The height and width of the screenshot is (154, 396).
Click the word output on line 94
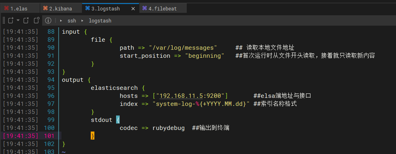pos(72,80)
